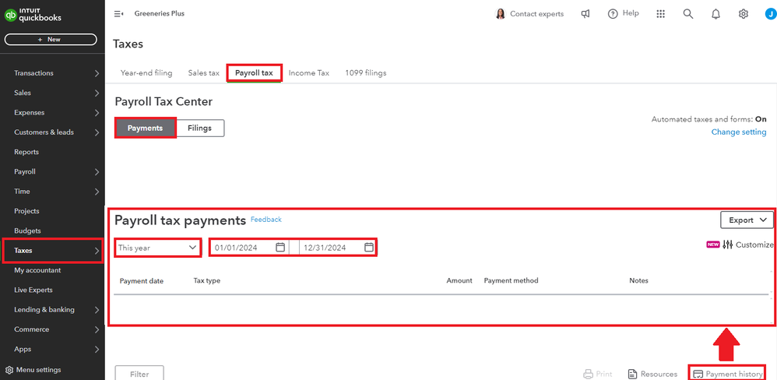Click the Change setting link
777x380 pixels.
[739, 132]
